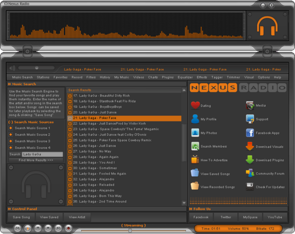Toggle Search Music Source 3
This screenshot has height=234, width=295.
click(x=11, y=141)
